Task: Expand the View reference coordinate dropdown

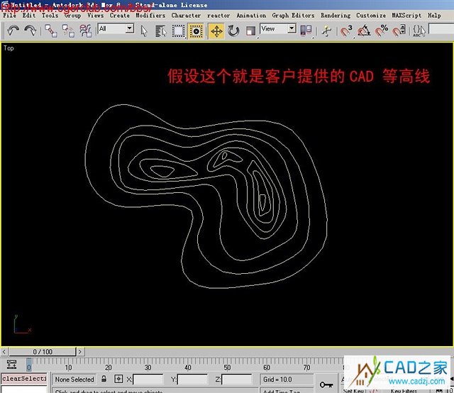Action: click(278, 29)
